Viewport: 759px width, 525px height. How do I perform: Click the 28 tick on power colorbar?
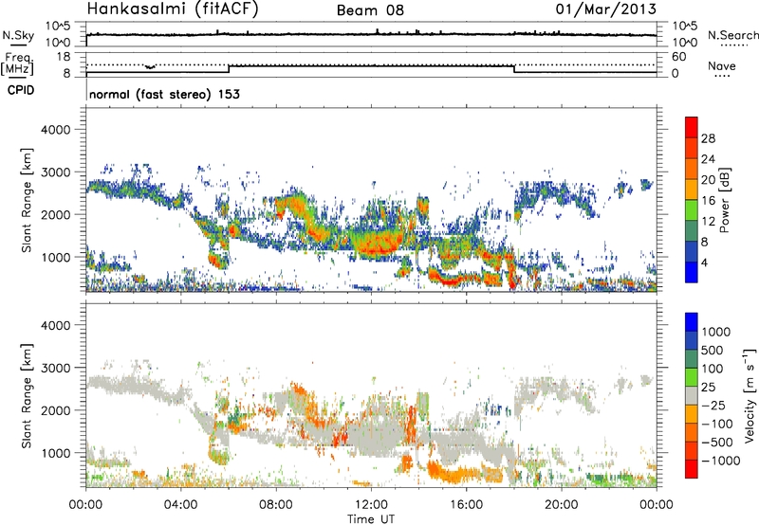coord(708,138)
